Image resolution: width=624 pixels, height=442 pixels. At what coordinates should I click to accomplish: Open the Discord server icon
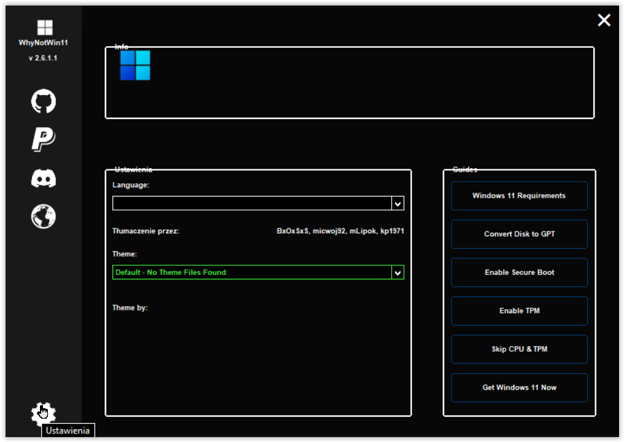(44, 178)
